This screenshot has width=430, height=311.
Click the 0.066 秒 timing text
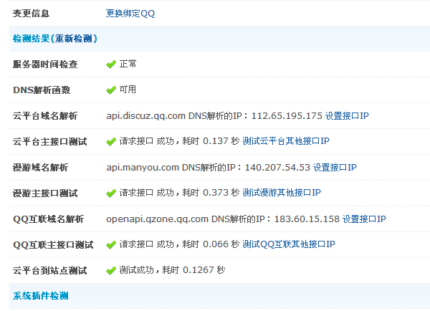coord(221,244)
